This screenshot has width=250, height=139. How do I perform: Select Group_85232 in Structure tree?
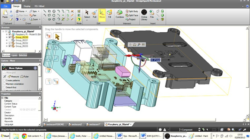click(22, 43)
